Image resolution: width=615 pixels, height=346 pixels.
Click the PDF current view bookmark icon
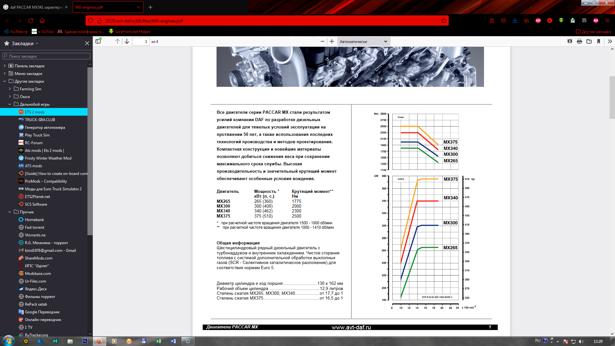tap(599, 41)
